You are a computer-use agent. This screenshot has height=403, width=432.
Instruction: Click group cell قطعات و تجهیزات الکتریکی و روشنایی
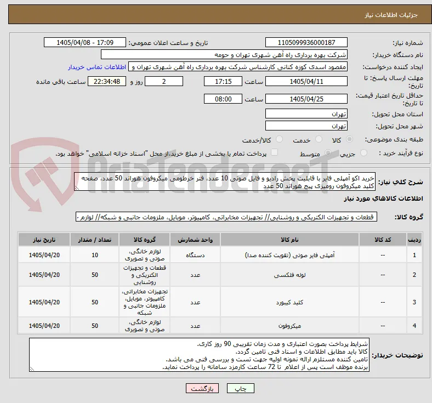[x=145, y=275]
